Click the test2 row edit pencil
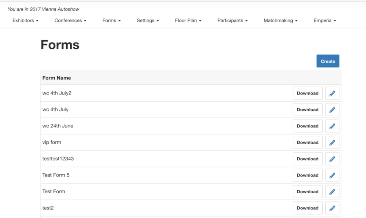366x218 pixels. coord(332,208)
